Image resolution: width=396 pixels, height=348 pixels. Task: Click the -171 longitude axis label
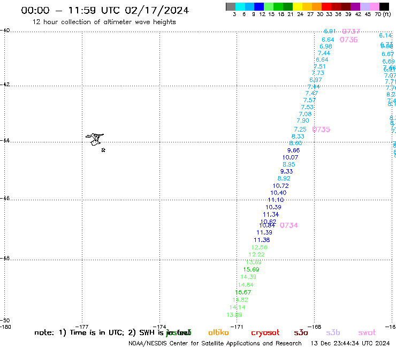[x=237, y=327]
